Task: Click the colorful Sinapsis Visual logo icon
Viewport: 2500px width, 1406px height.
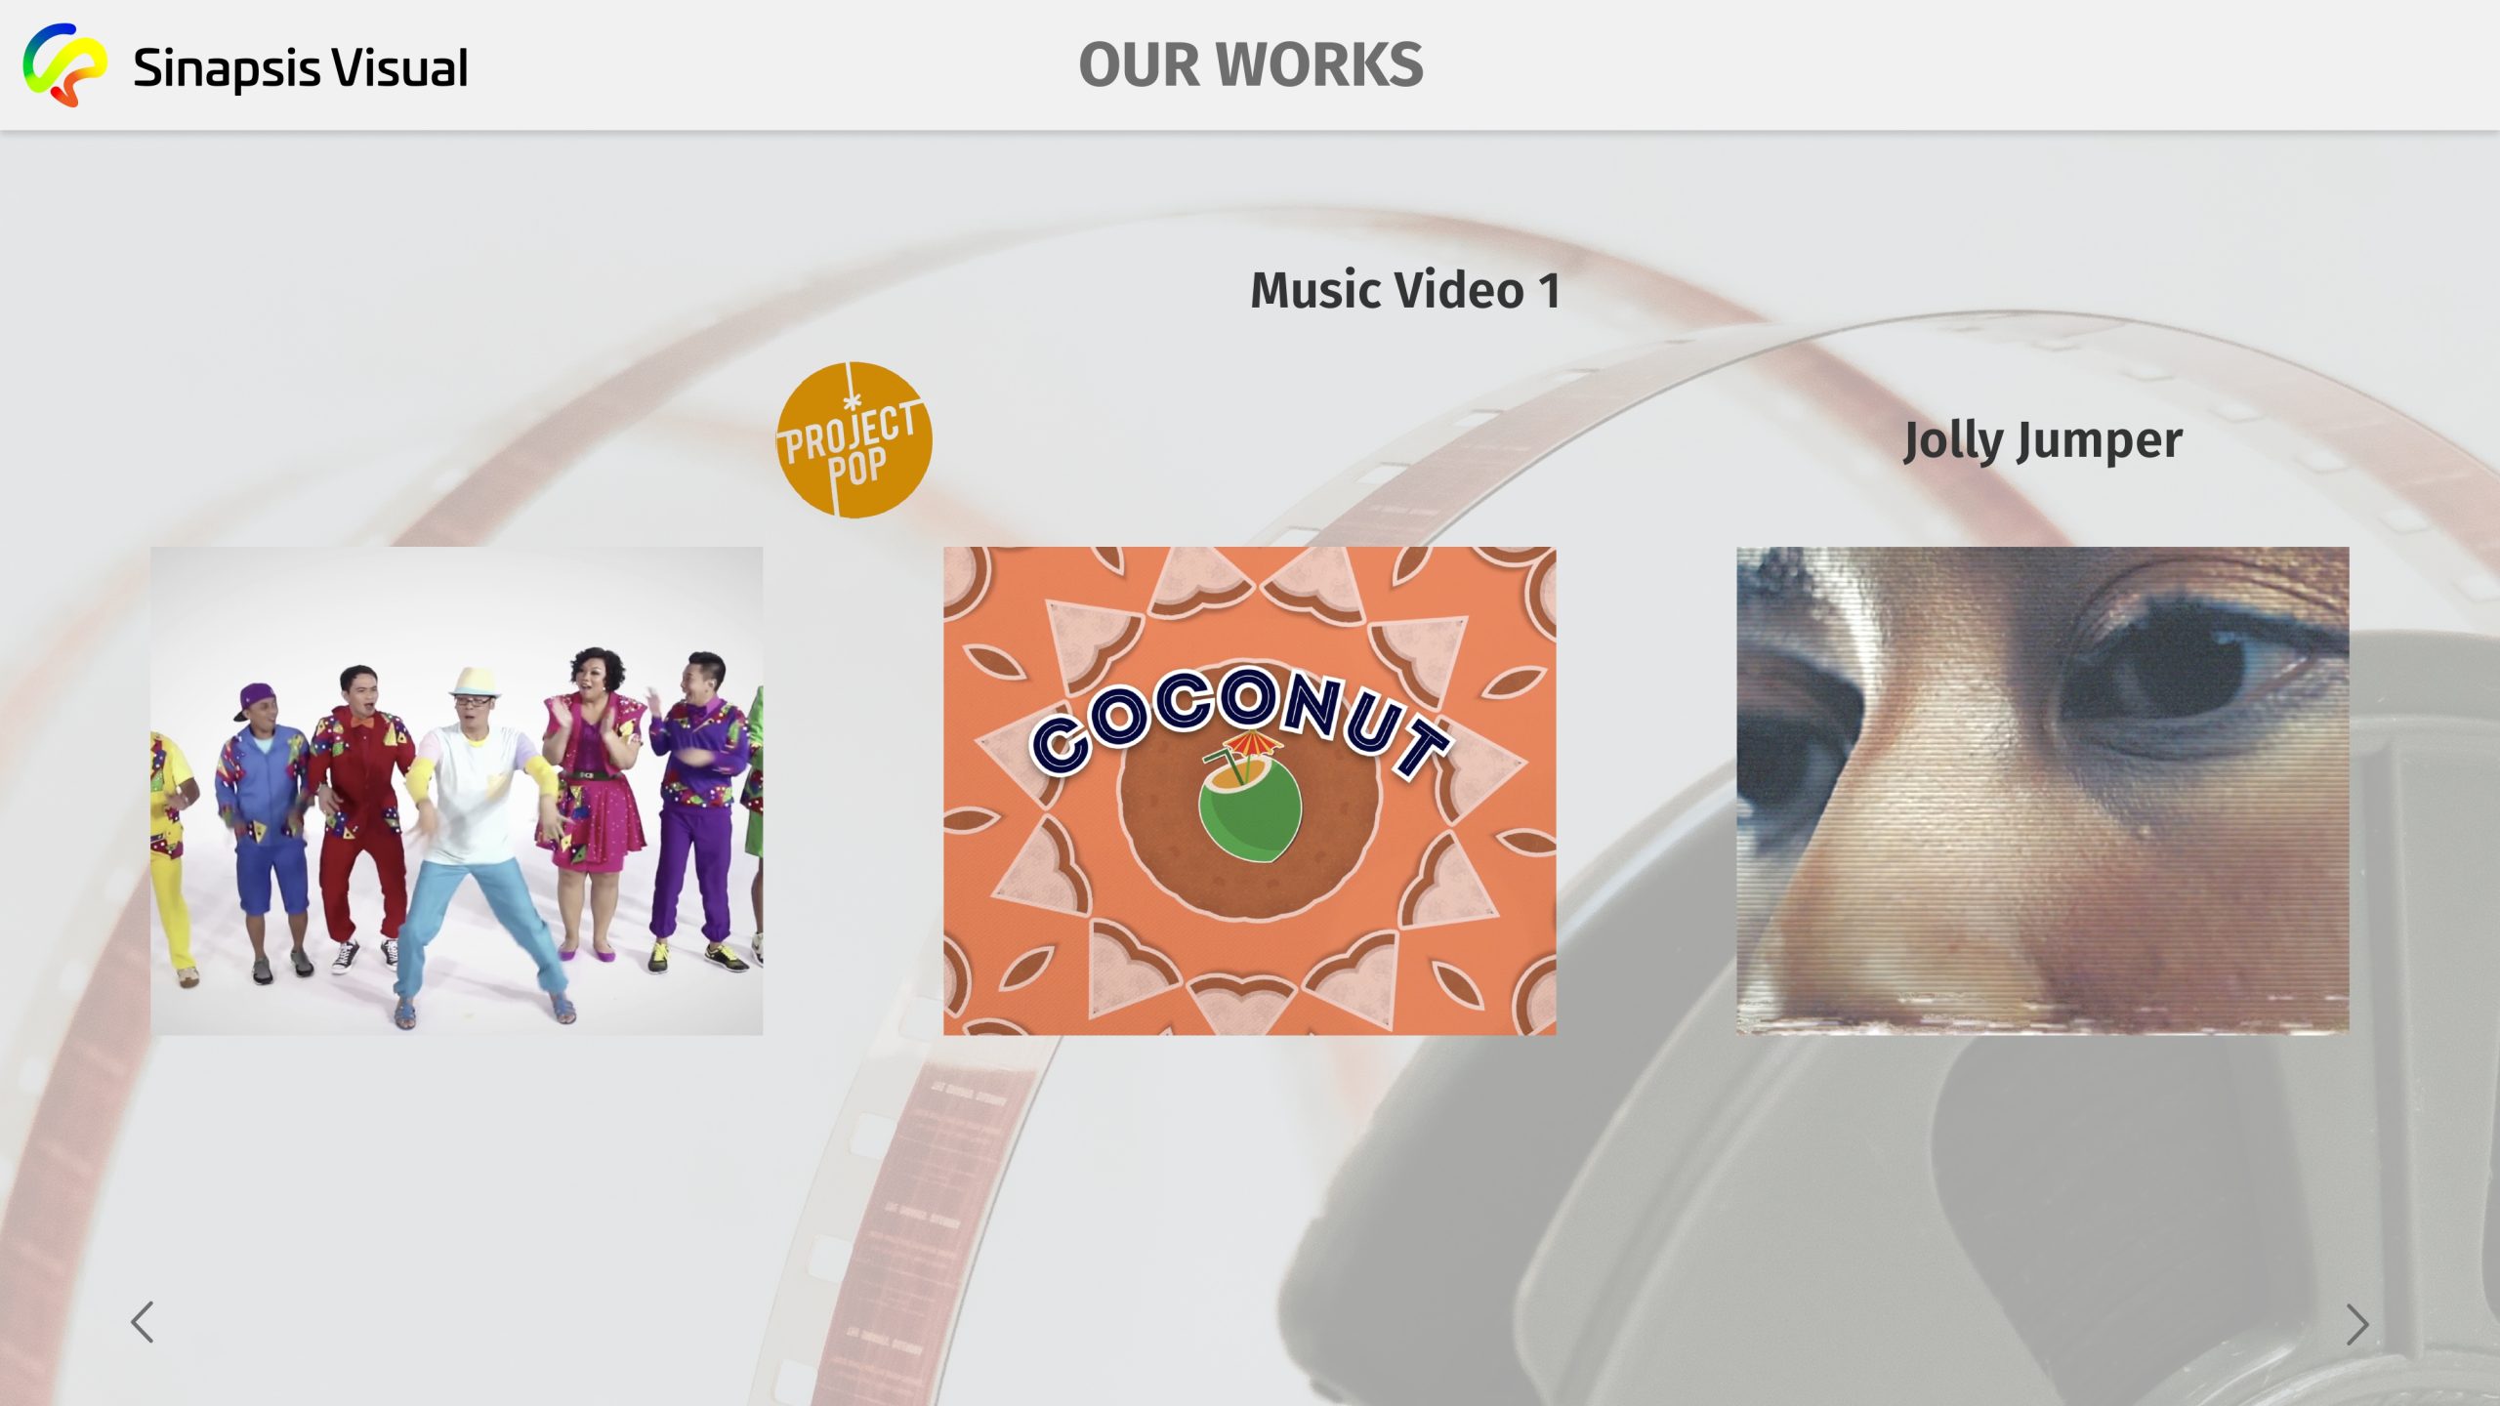Action: (x=64, y=64)
